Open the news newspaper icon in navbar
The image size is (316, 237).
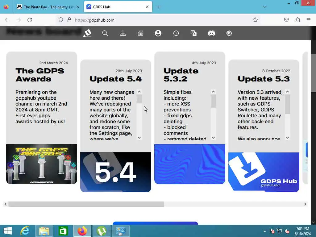tap(140, 33)
